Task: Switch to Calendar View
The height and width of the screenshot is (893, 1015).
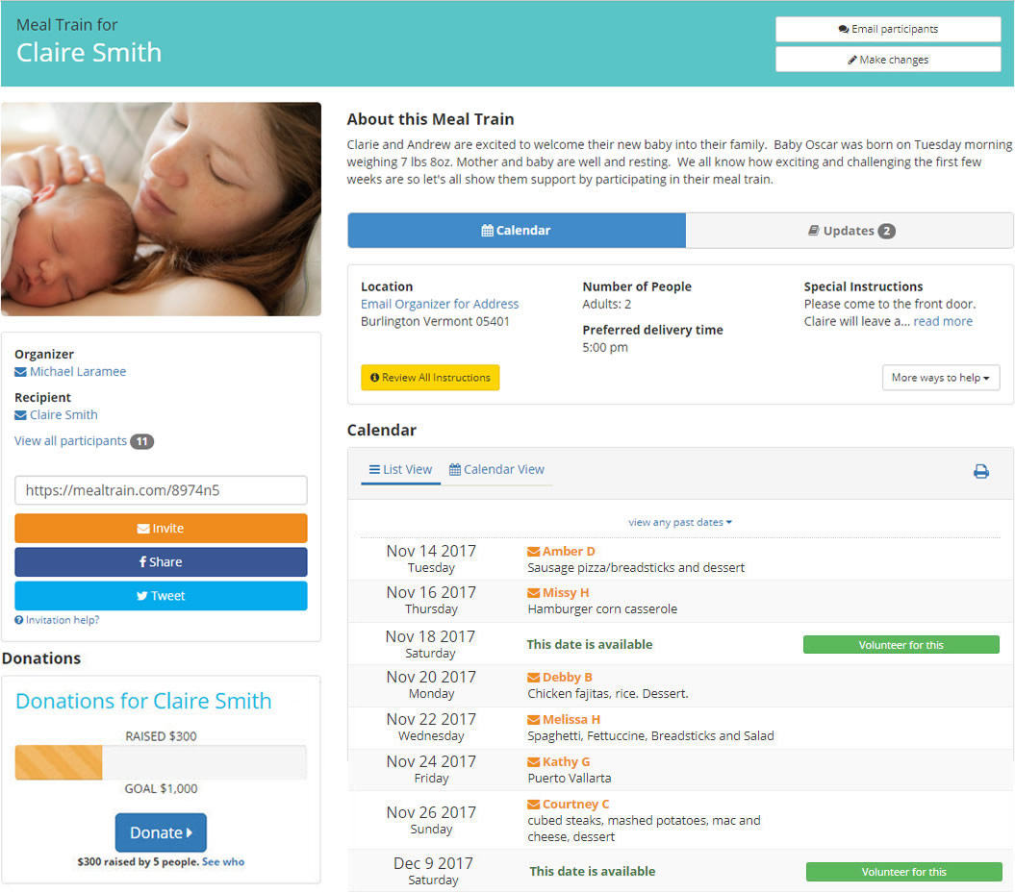Action: [496, 470]
